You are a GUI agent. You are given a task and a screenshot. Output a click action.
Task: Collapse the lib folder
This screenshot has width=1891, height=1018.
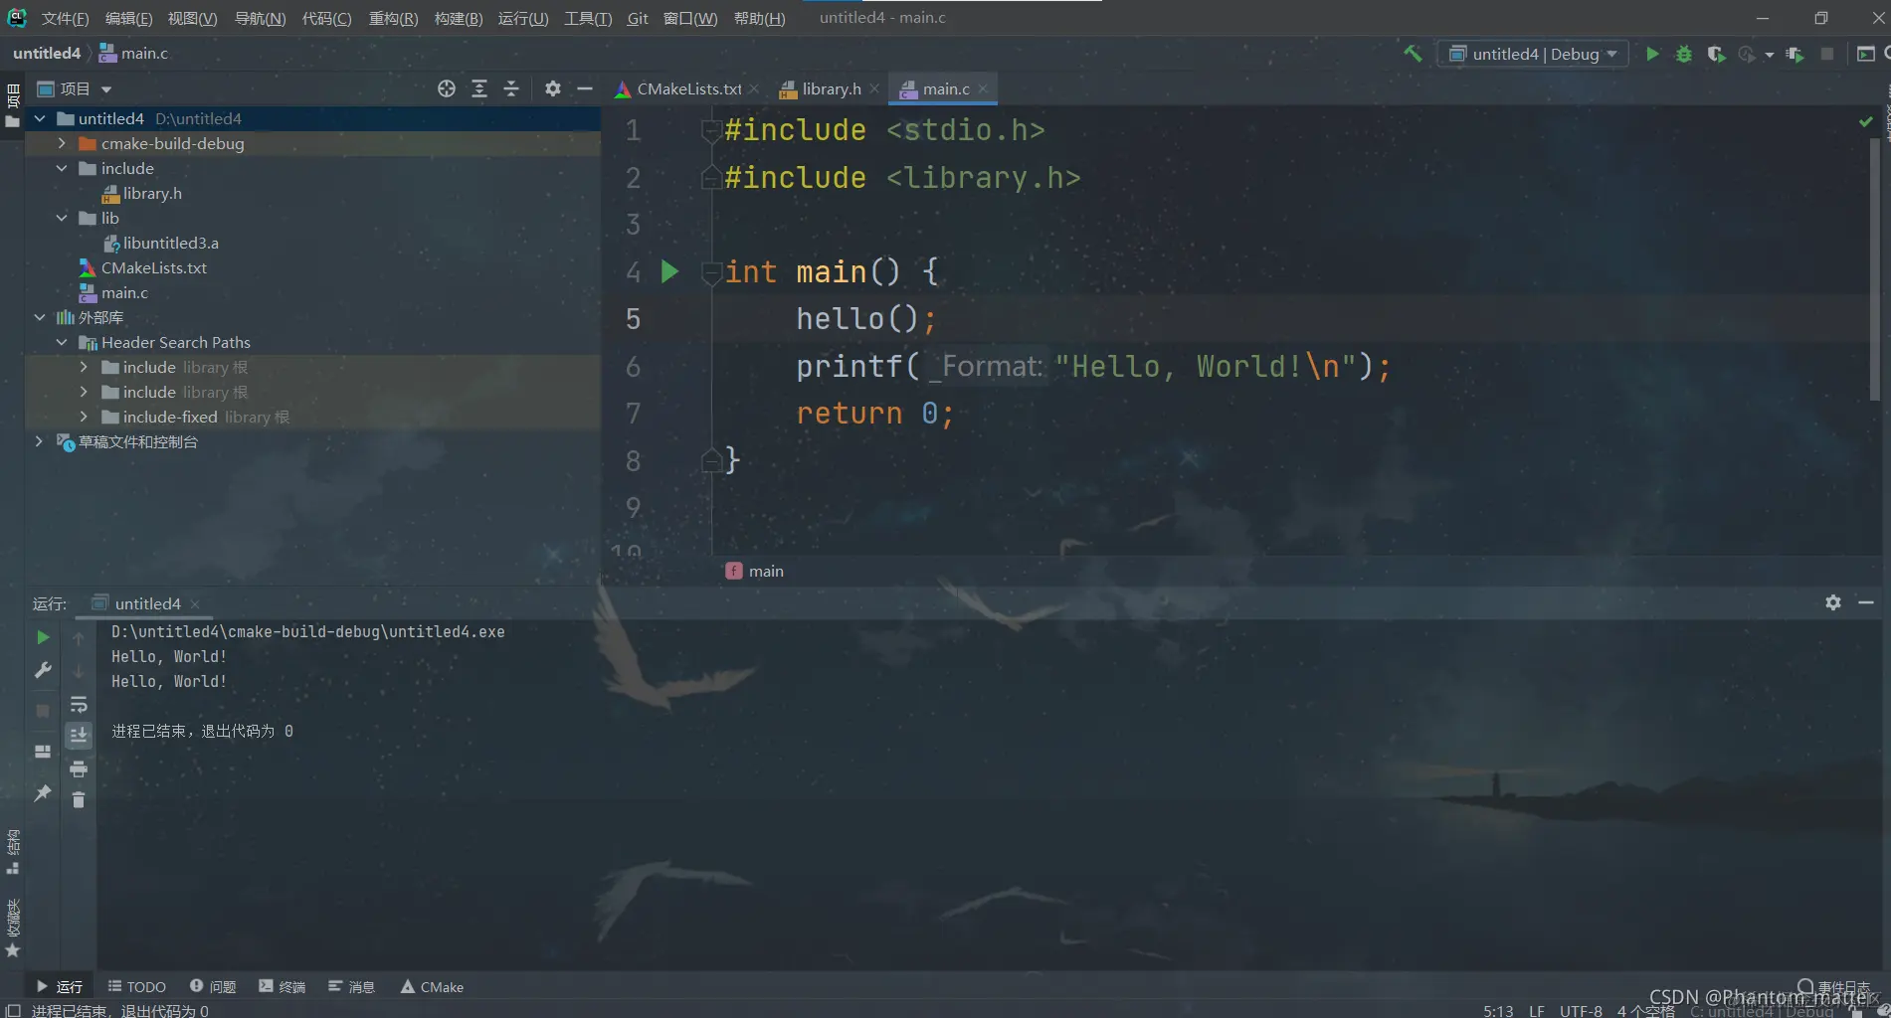[62, 218]
